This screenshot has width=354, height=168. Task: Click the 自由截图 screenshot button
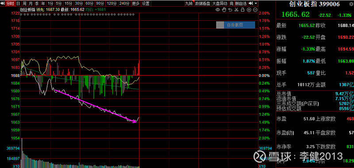(x=235, y=25)
